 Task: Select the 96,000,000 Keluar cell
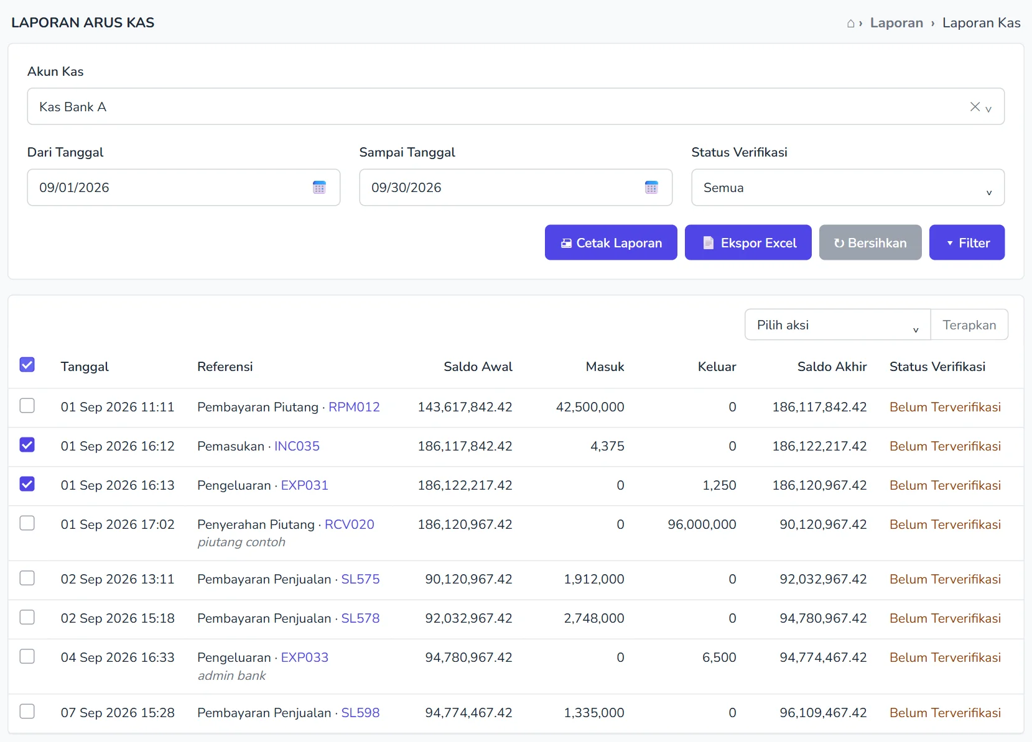[702, 524]
